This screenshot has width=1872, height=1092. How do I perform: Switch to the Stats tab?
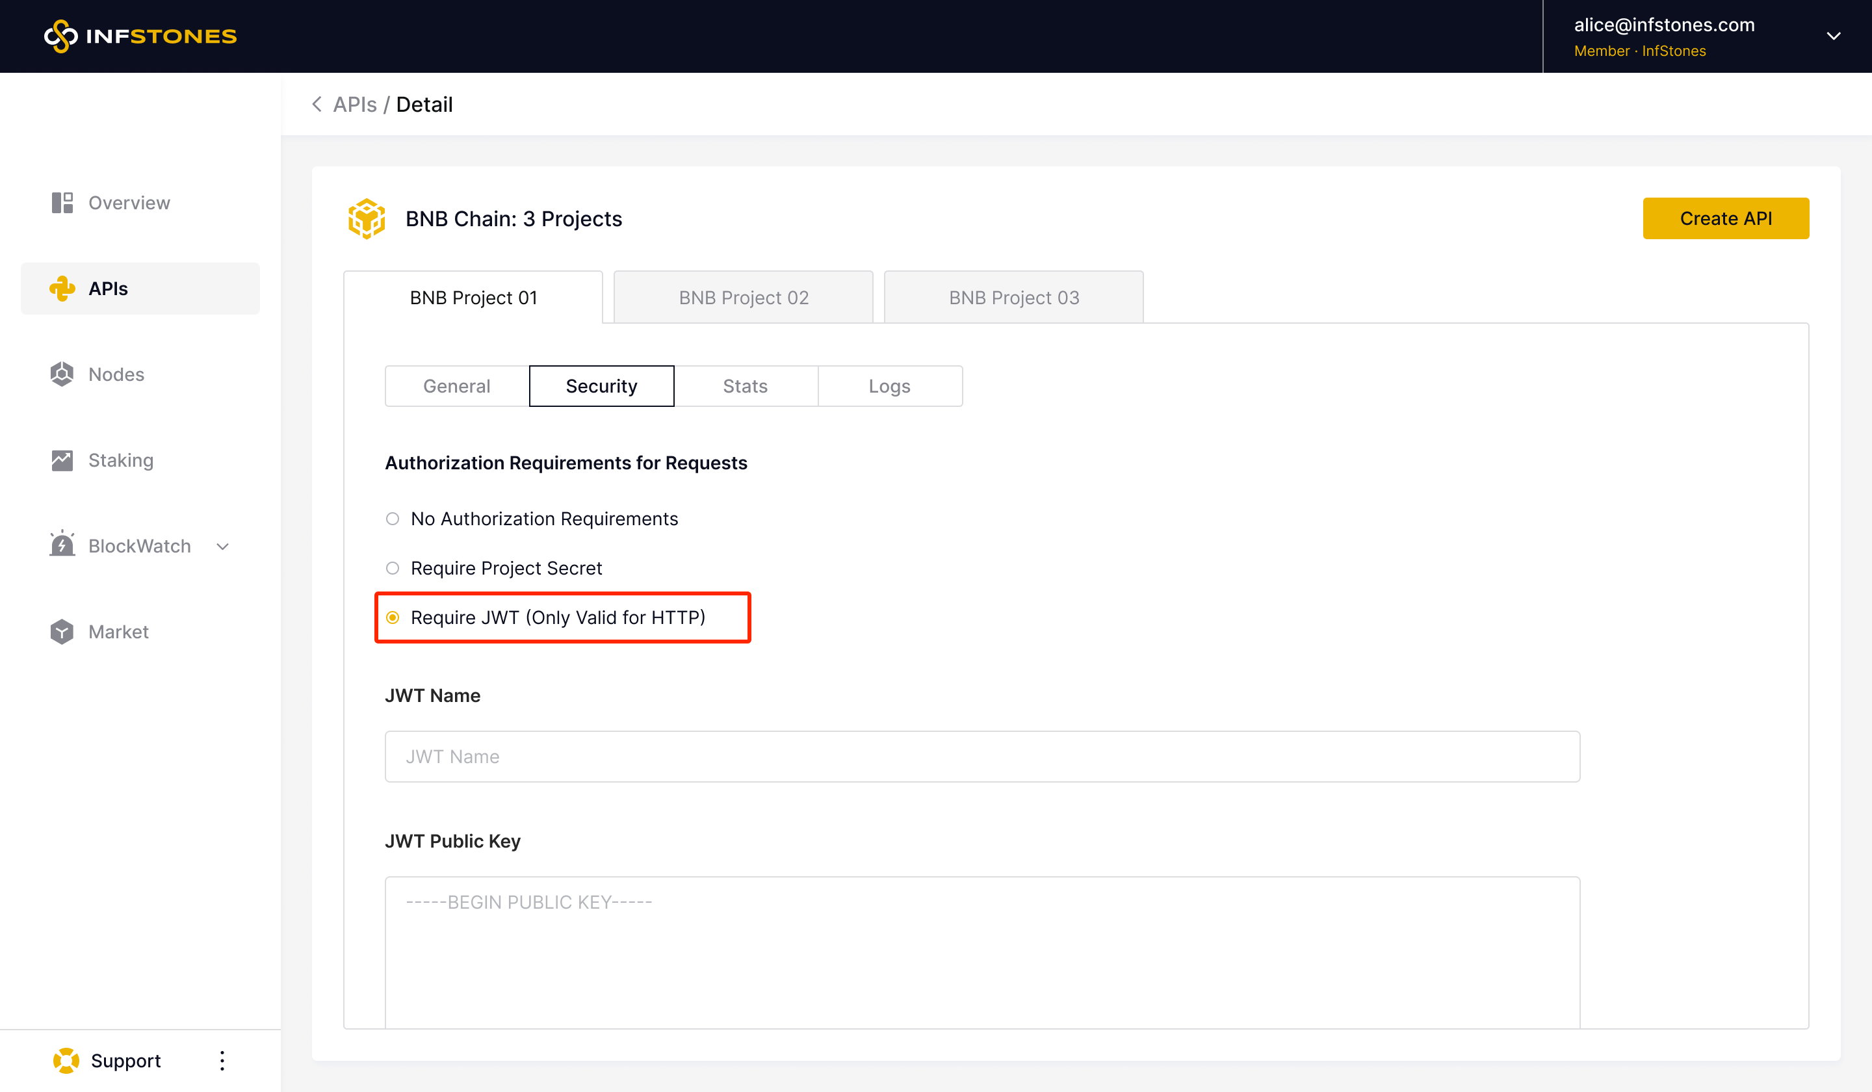tap(745, 386)
